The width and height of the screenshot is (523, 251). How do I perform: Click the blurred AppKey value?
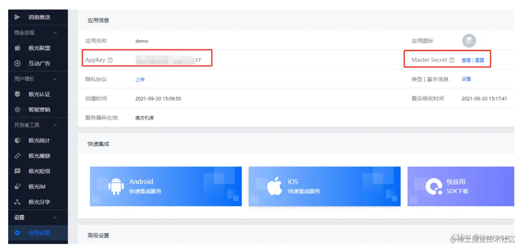168,60
